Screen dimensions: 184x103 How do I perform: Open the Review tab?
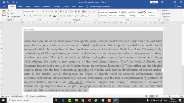[66, 7]
